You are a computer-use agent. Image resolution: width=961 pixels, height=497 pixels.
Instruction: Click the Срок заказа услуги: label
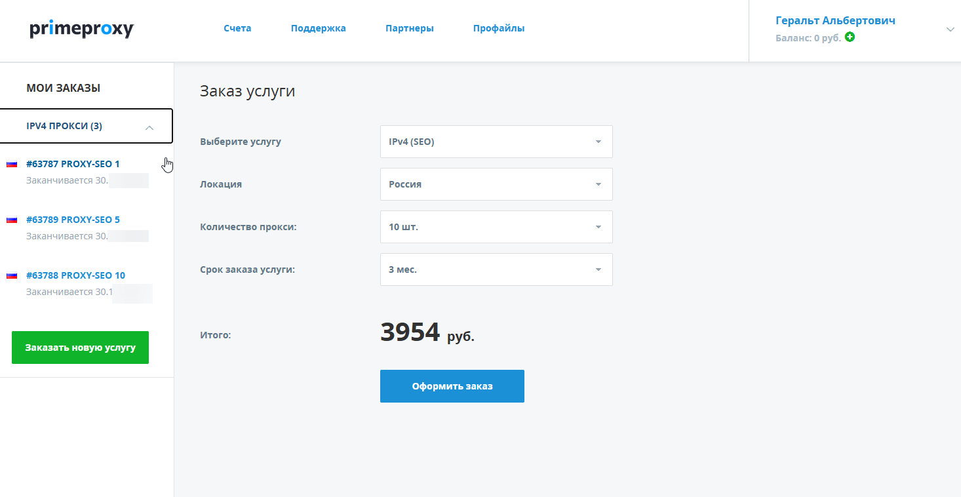click(x=248, y=269)
